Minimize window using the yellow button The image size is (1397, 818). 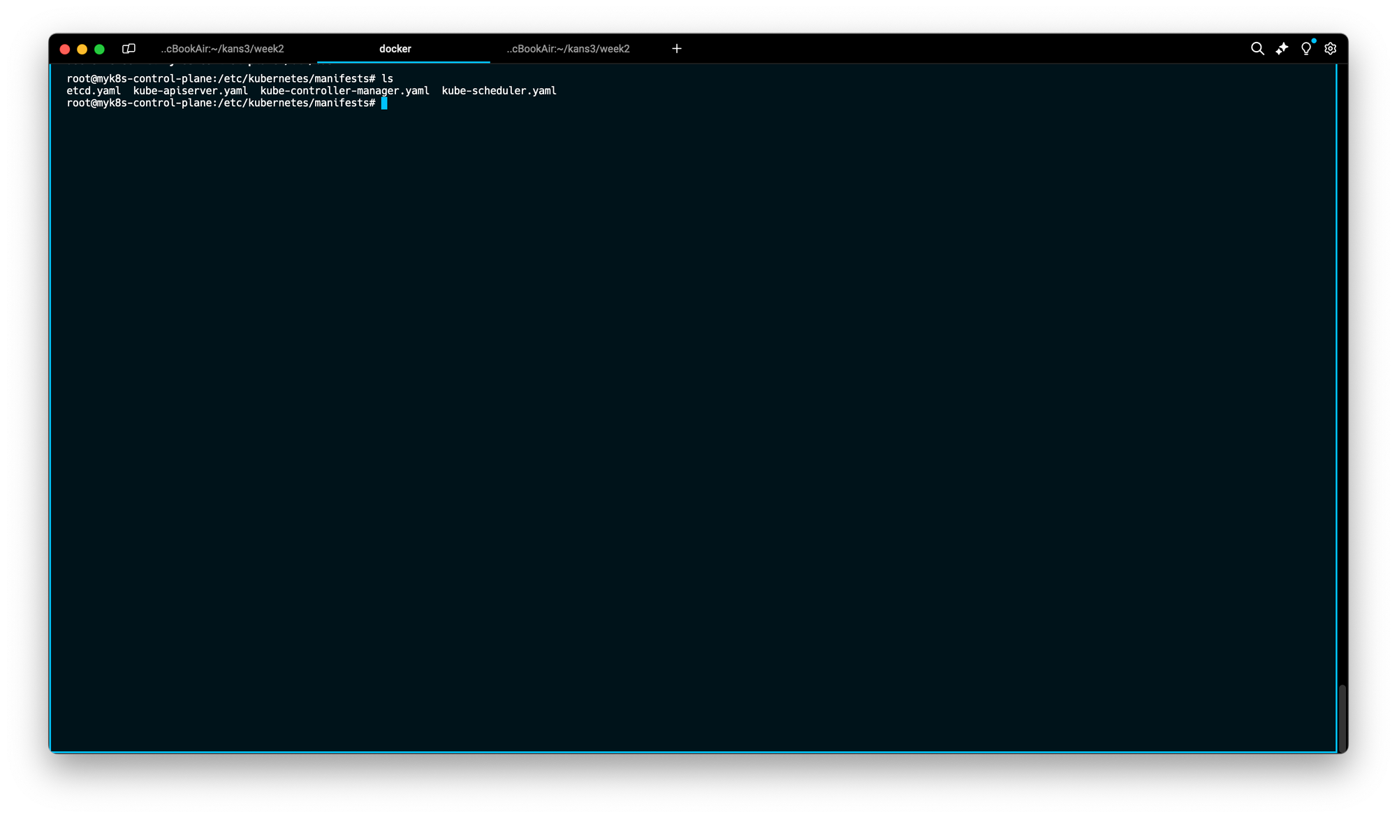click(82, 50)
